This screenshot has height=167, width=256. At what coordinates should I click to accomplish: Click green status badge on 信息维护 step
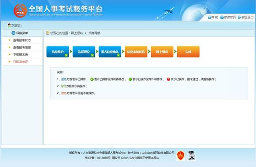click(66, 55)
